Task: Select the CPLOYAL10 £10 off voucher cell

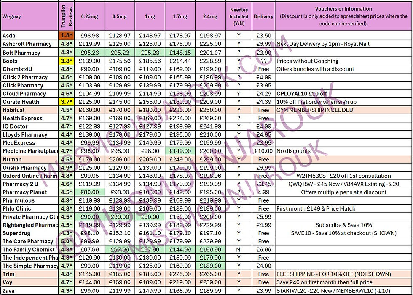Action: (x=343, y=94)
